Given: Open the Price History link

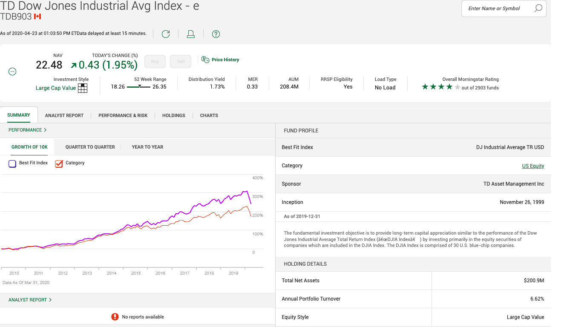Looking at the screenshot, I should pos(225,60).
